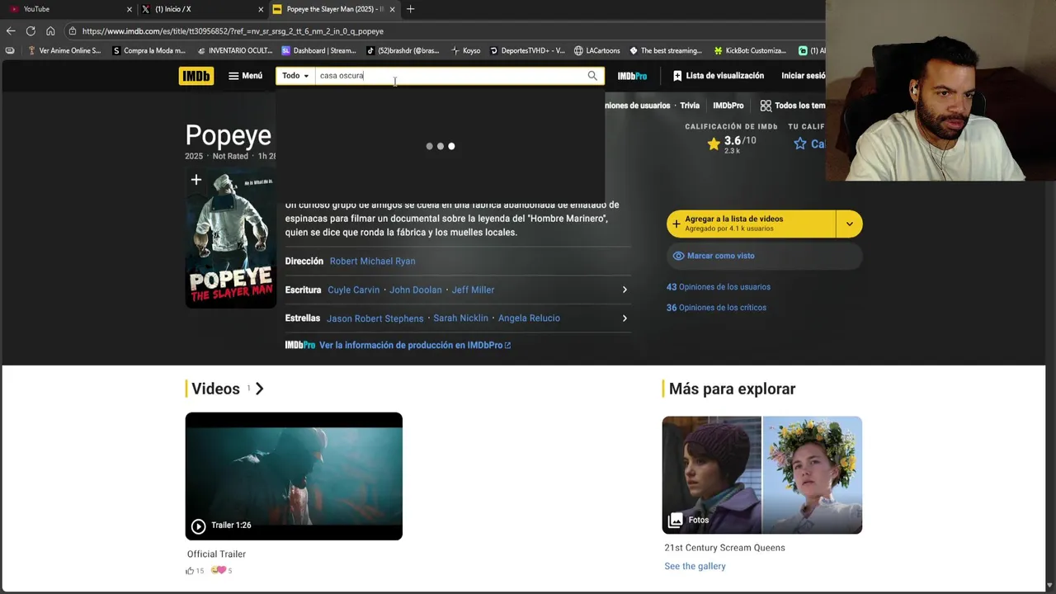Open the Popeye the Slayer Man poster
This screenshot has height=594, width=1056.
pyautogui.click(x=230, y=238)
